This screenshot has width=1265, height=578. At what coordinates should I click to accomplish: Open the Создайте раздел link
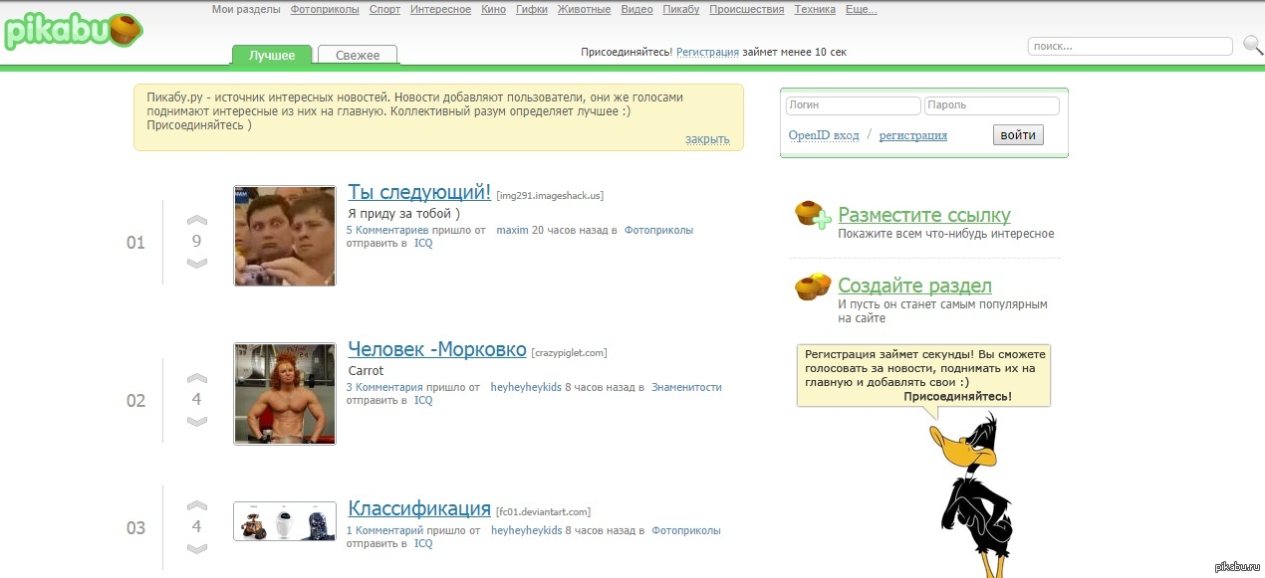pyautogui.click(x=914, y=286)
